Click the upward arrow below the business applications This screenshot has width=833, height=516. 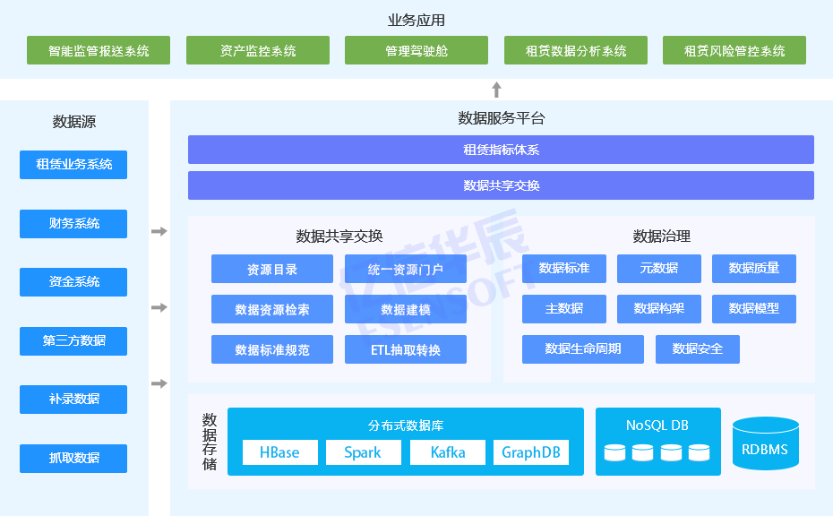pyautogui.click(x=496, y=90)
